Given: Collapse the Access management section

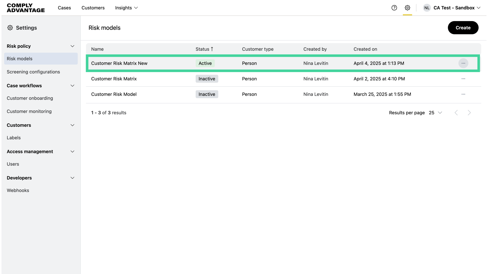Looking at the screenshot, I should pos(72,152).
